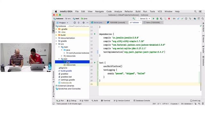Click the editor vertical scrollbar
The height and width of the screenshot is (115, 205).
click(201, 71)
